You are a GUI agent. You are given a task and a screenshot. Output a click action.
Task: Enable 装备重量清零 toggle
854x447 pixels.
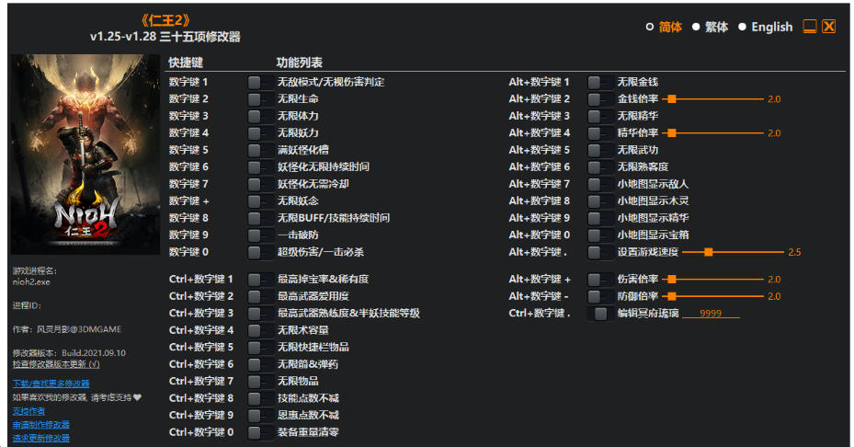[260, 432]
